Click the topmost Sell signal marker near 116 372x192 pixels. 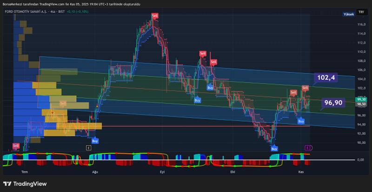point(155,16)
